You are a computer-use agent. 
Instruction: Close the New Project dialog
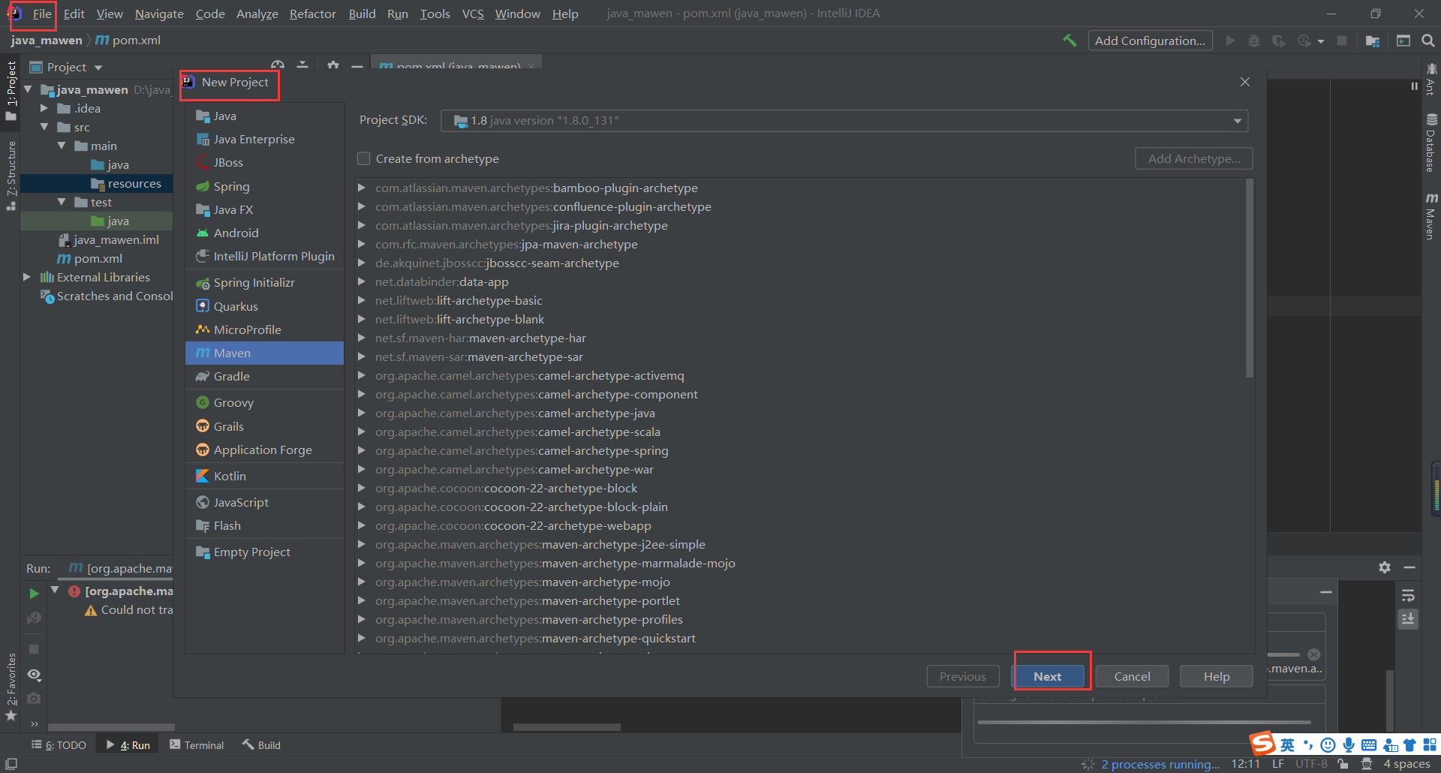[x=1245, y=82]
